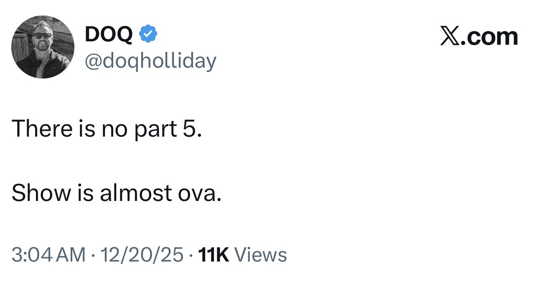Viewport: 539px width, 282px height.
Task: Click the X logo glyph
Action: point(450,37)
